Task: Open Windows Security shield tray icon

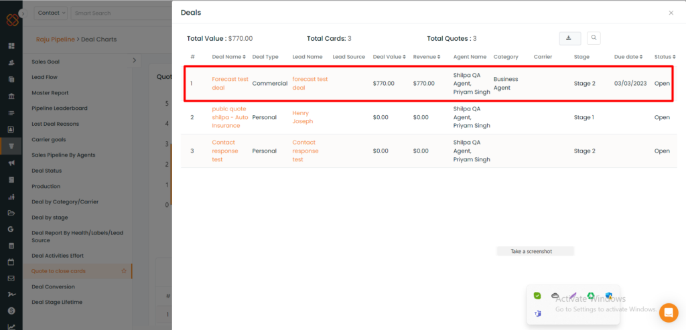Action: coord(608,296)
